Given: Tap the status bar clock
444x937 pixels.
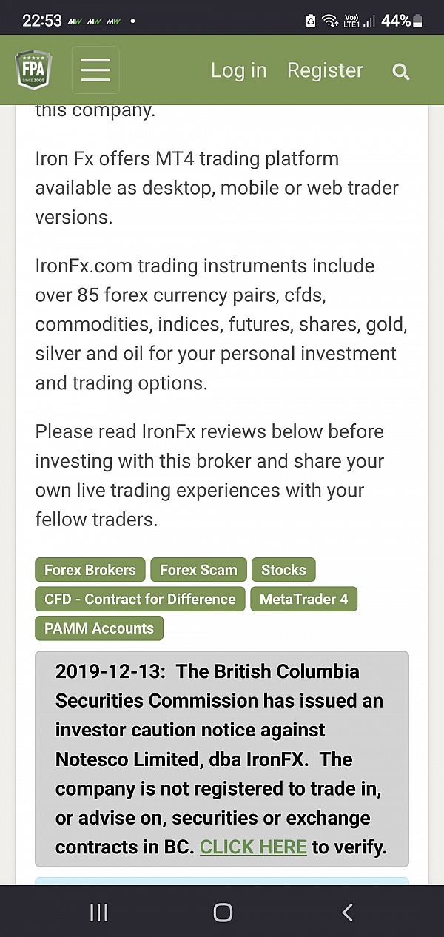Looking at the screenshot, I should click(x=42, y=21).
